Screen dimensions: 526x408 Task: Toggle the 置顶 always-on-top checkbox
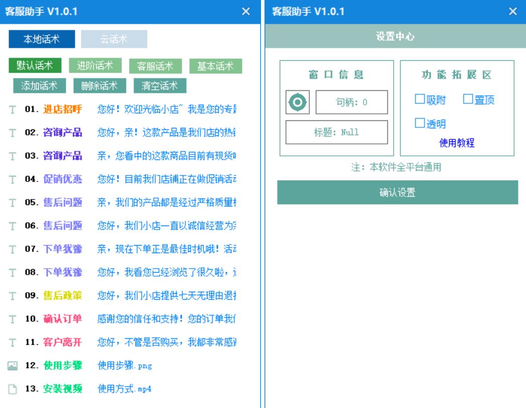[x=468, y=100]
